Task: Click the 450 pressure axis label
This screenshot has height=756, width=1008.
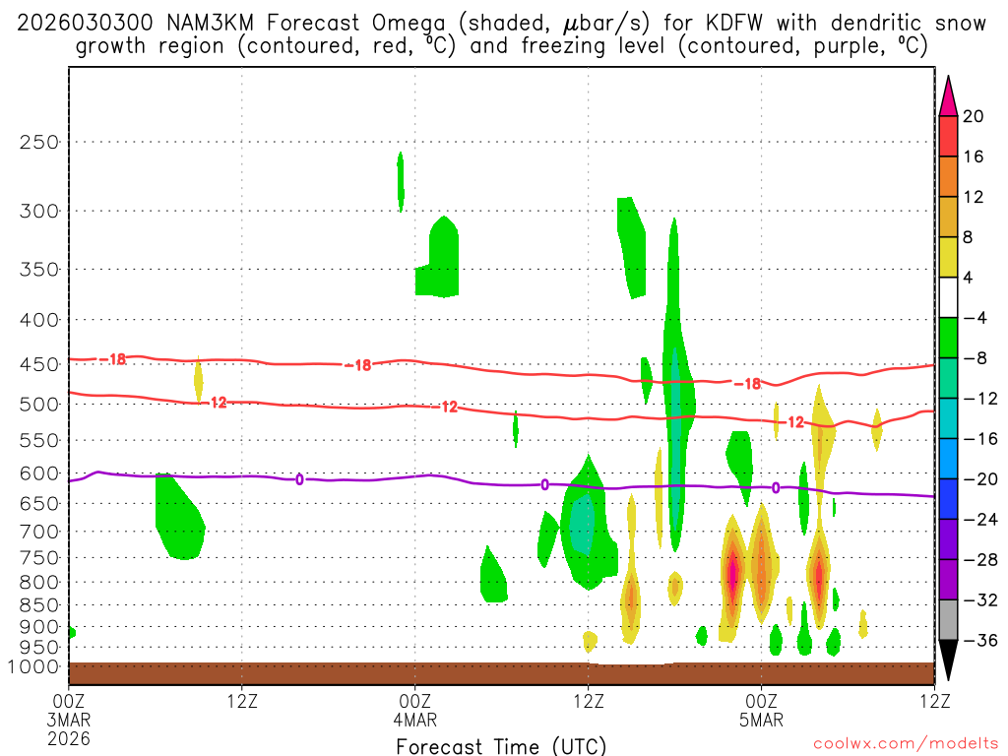Action: pyautogui.click(x=39, y=364)
